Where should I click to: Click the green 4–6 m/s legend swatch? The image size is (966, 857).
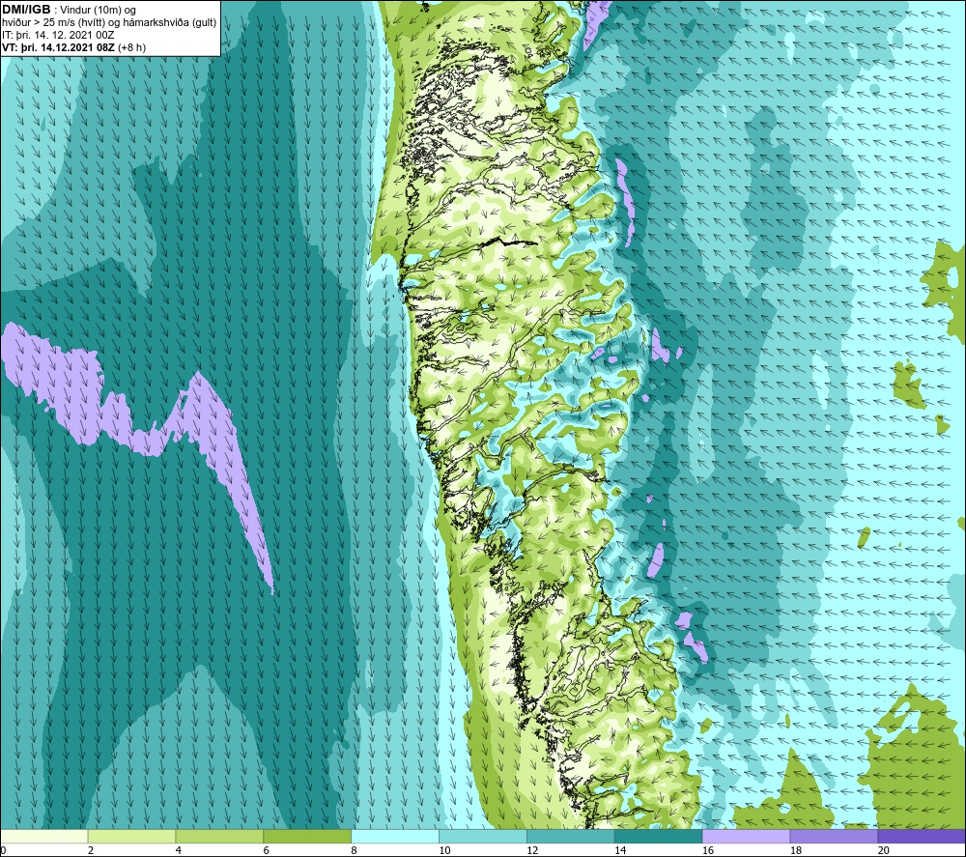click(x=219, y=836)
